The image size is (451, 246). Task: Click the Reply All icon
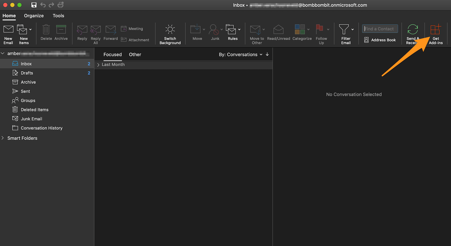[96, 30]
